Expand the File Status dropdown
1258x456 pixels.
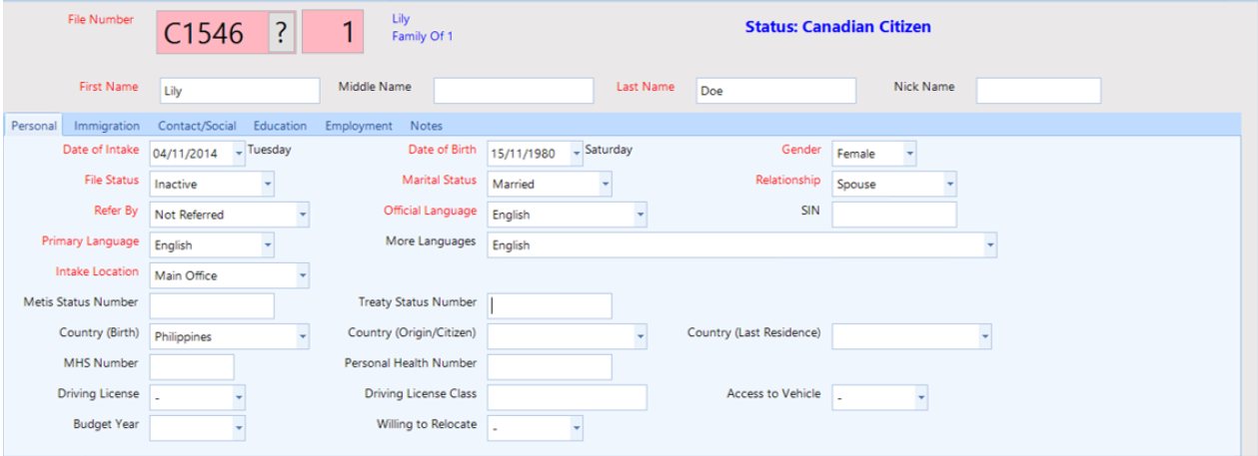point(267,185)
